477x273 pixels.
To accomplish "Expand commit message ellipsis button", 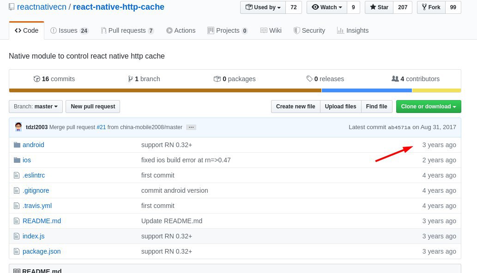I will click(191, 127).
